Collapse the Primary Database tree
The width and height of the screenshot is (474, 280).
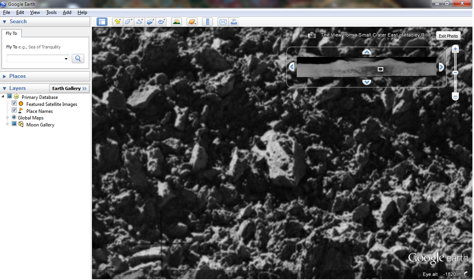[x=3, y=97]
